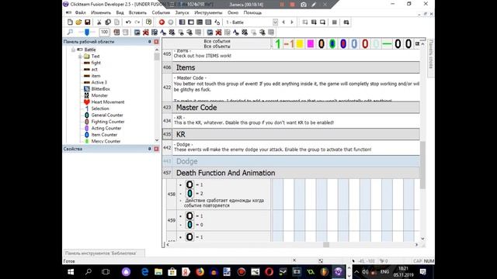Viewport: 497px width, 279px height.
Task: Select the Monster object in tree
Action: [99, 95]
